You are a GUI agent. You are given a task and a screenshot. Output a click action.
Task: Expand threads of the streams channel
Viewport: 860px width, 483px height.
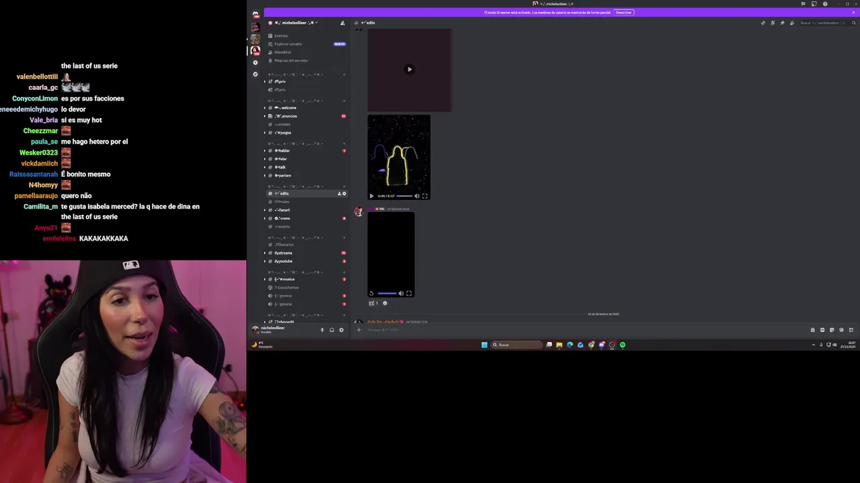[264, 253]
